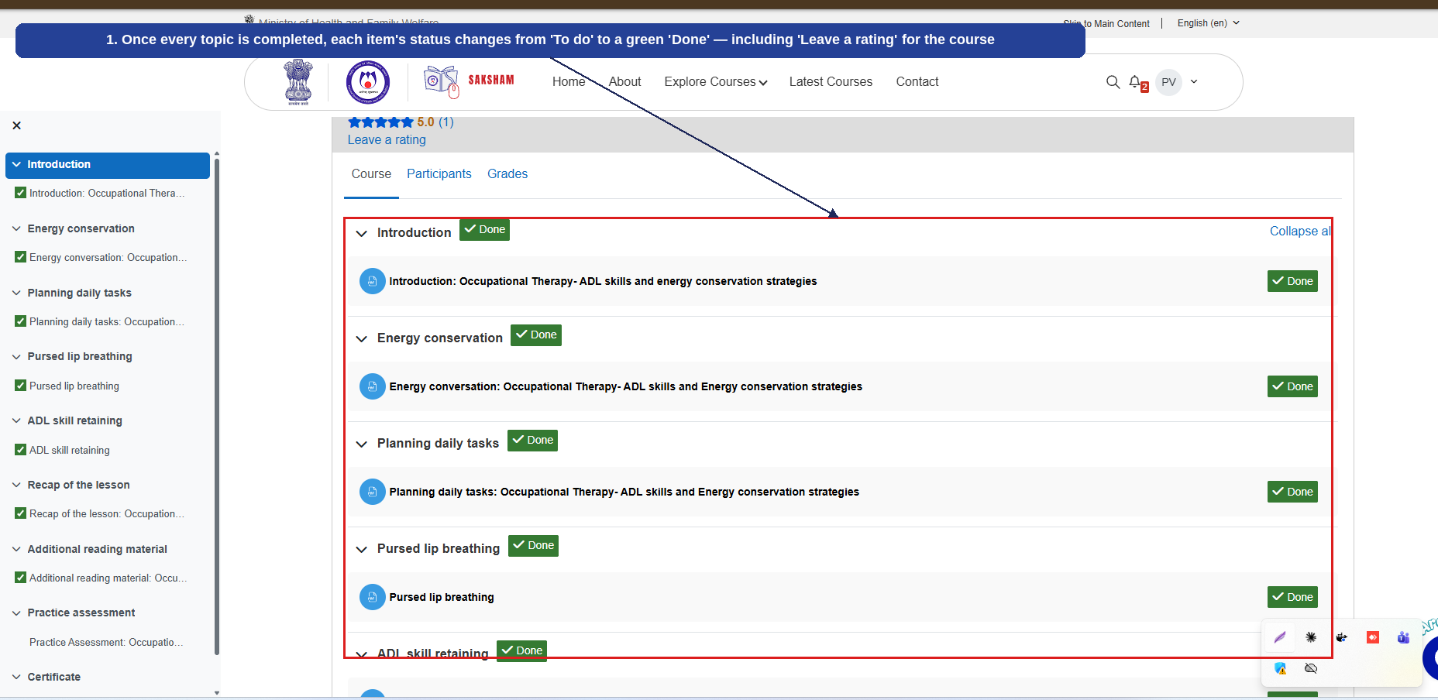This screenshot has width=1438, height=700.
Task: Open the Contact navigation link
Action: 917,82
